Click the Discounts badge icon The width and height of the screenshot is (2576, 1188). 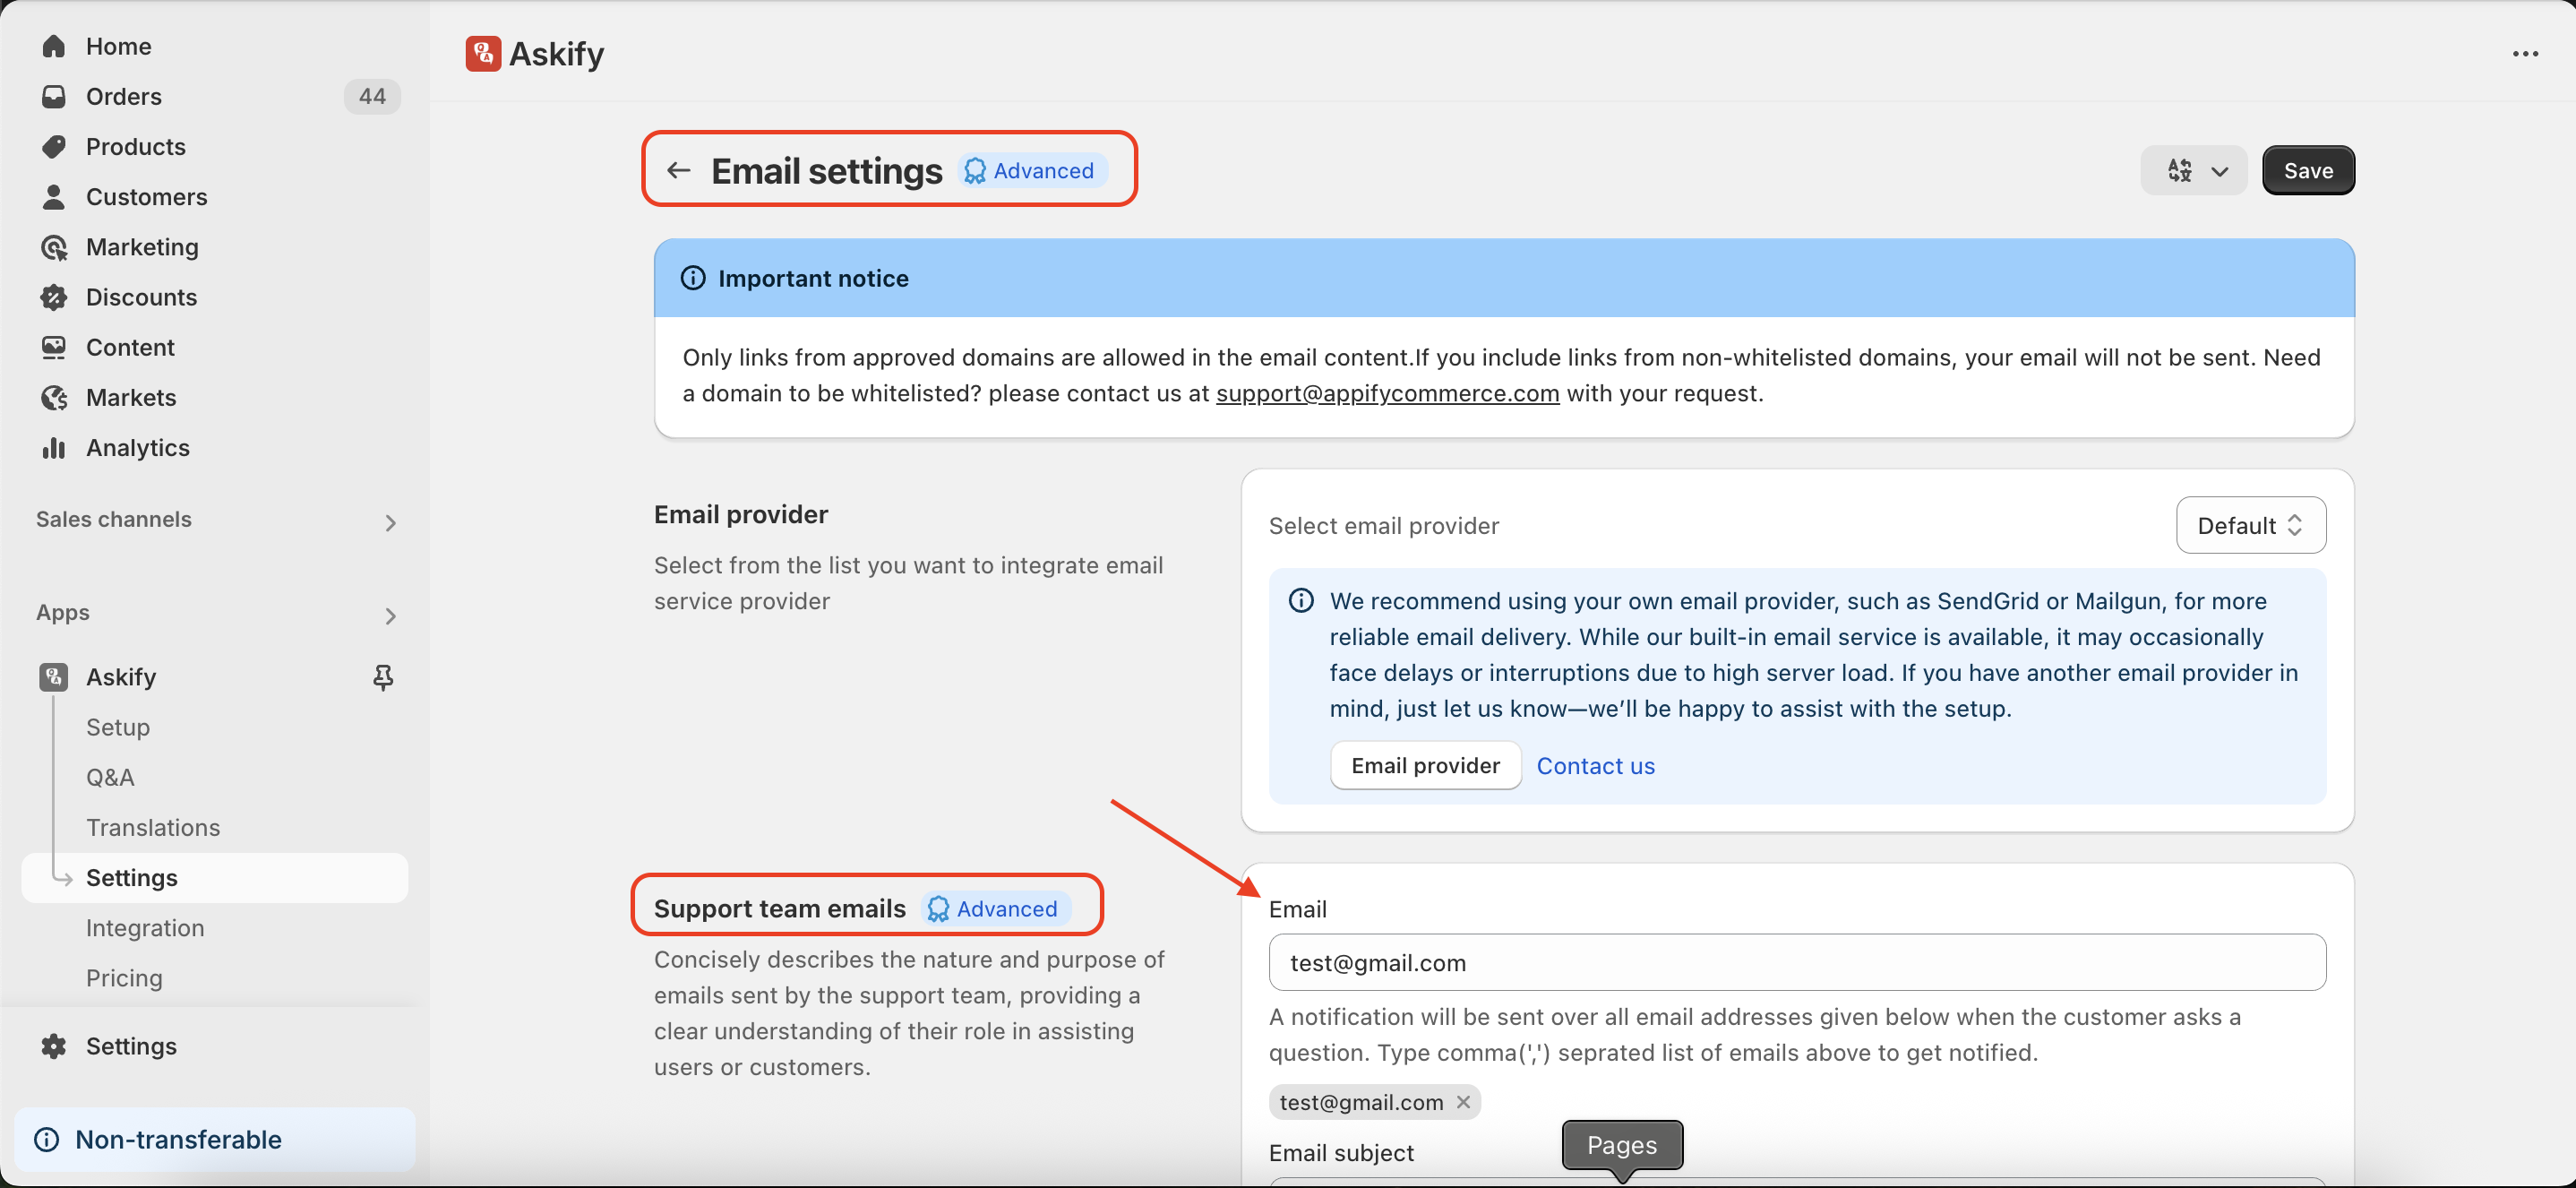pos(54,297)
